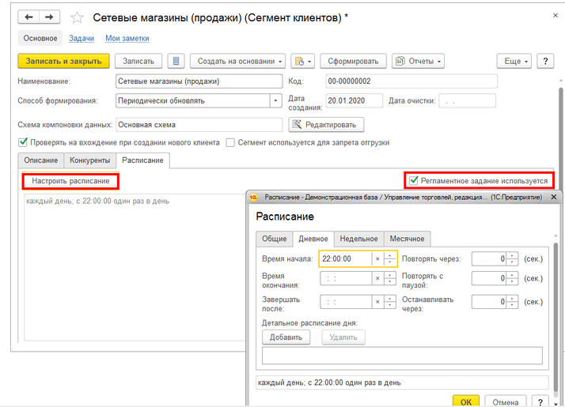The width and height of the screenshot is (565, 407).
Task: Add segment to favorites with star icon
Action: [x=77, y=17]
